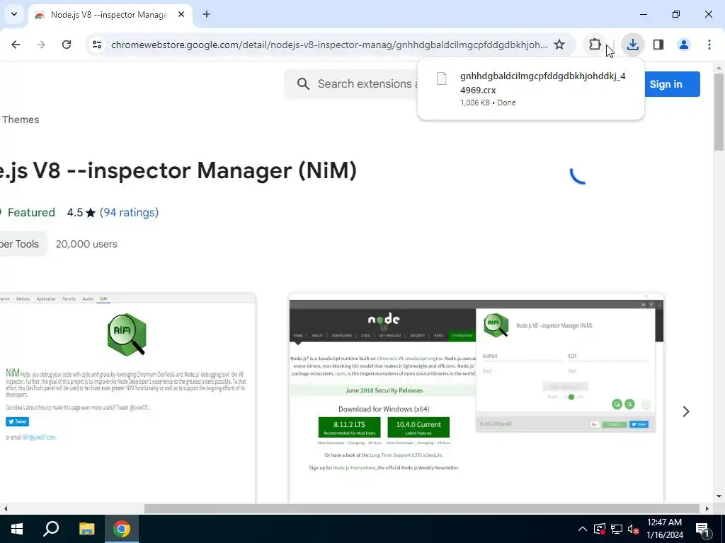The height and width of the screenshot is (543, 725).
Task: Click the 1,006 KB • Done status
Action: pyautogui.click(x=488, y=103)
